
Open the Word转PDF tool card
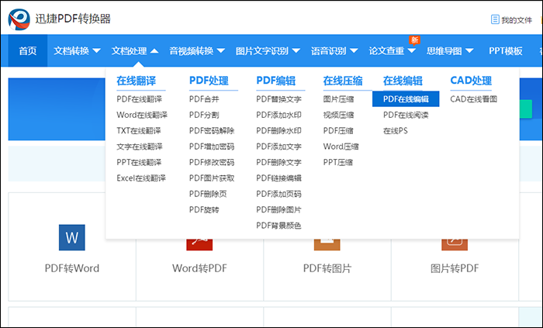click(x=200, y=247)
